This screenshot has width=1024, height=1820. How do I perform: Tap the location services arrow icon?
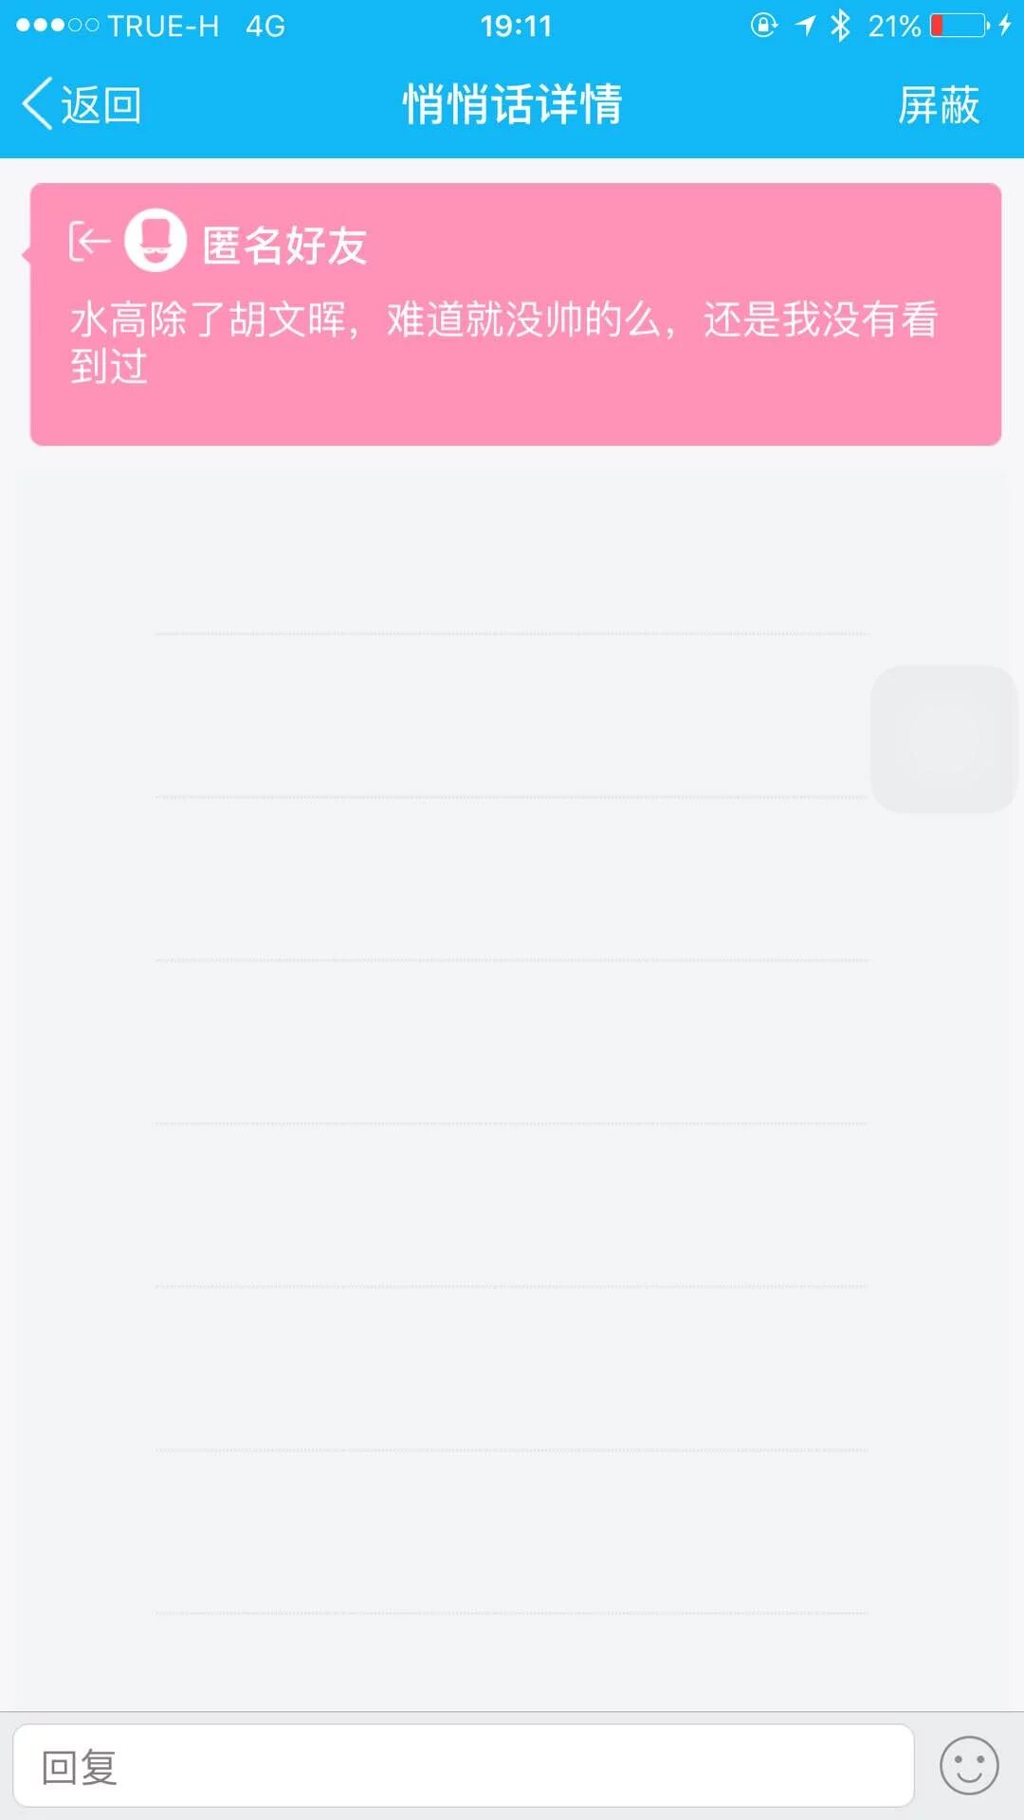pyautogui.click(x=805, y=26)
